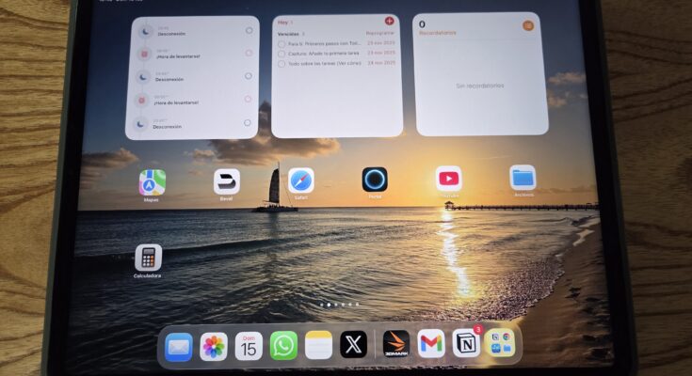This screenshot has height=376, width=692.
Task: Open Notion with notification badge
Action: (465, 343)
